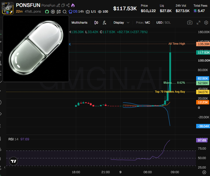Click the edit pencil icon next to PonsFun

click(x=58, y=5)
